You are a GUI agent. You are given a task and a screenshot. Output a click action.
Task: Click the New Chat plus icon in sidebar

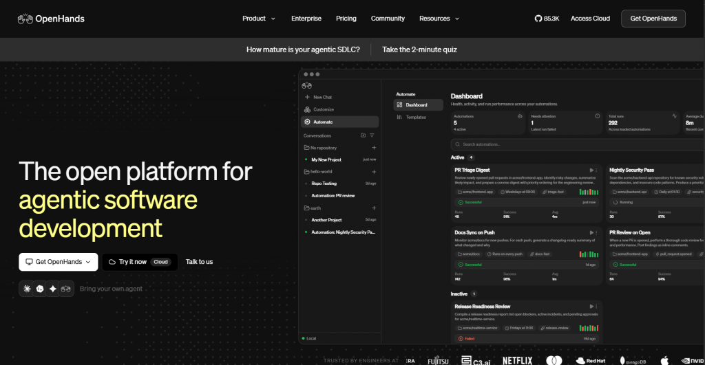pyautogui.click(x=307, y=97)
